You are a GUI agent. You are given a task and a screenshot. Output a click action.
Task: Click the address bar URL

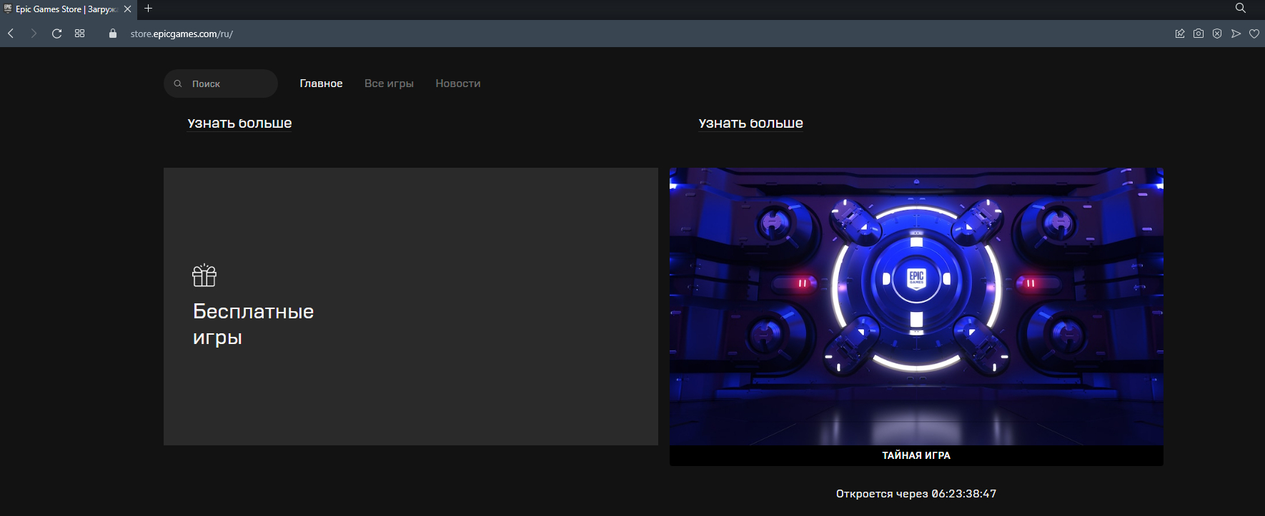click(x=182, y=34)
